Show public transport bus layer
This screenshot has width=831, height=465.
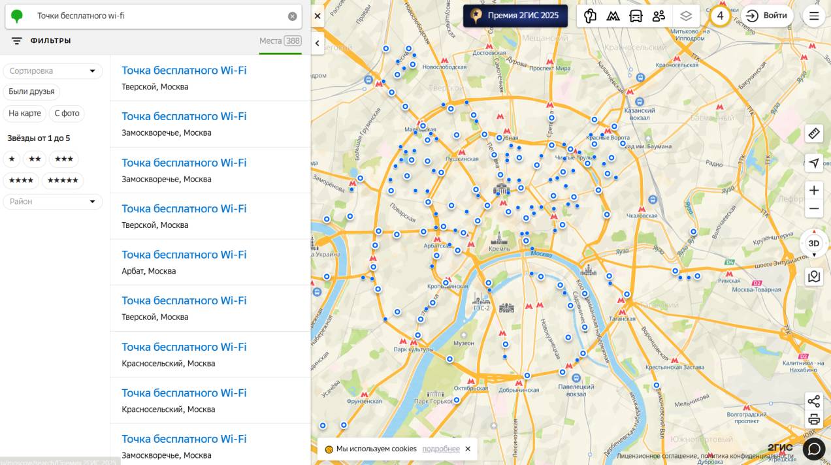pyautogui.click(x=636, y=16)
